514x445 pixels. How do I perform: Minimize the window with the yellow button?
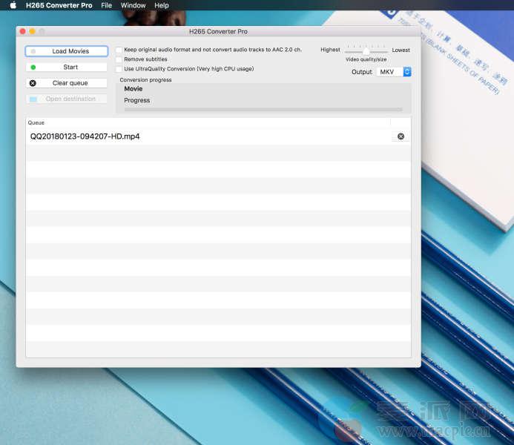click(x=32, y=31)
